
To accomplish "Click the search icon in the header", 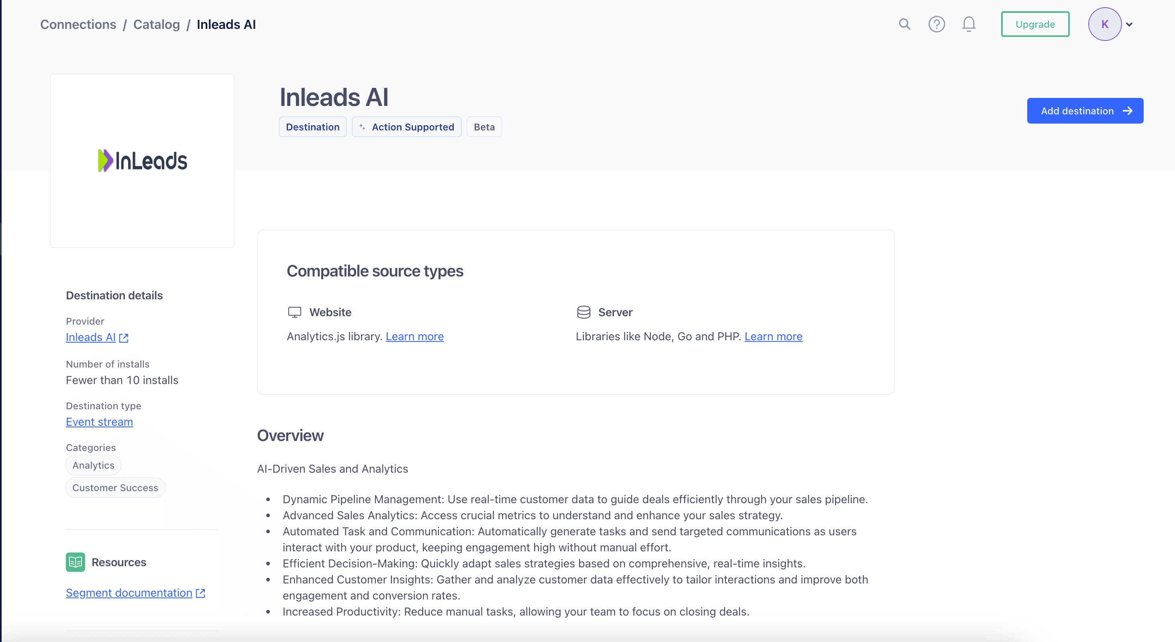I will click(905, 24).
